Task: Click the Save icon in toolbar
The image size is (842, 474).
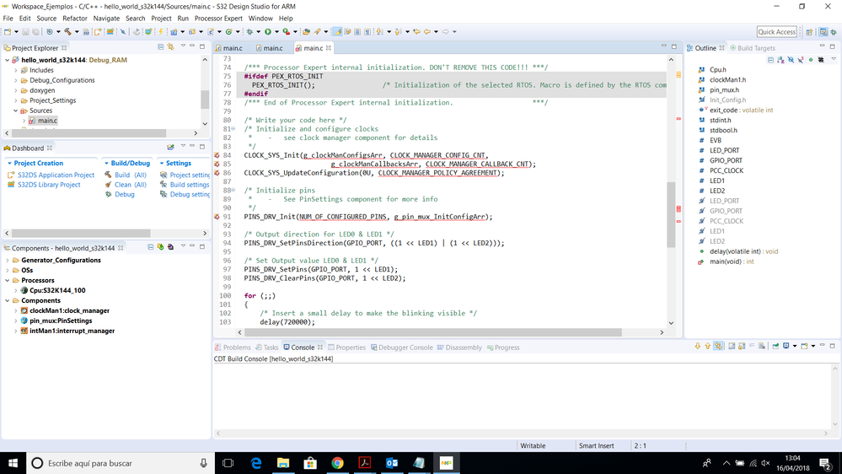Action: [25, 32]
